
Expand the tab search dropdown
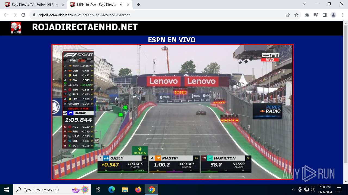click(304, 4)
